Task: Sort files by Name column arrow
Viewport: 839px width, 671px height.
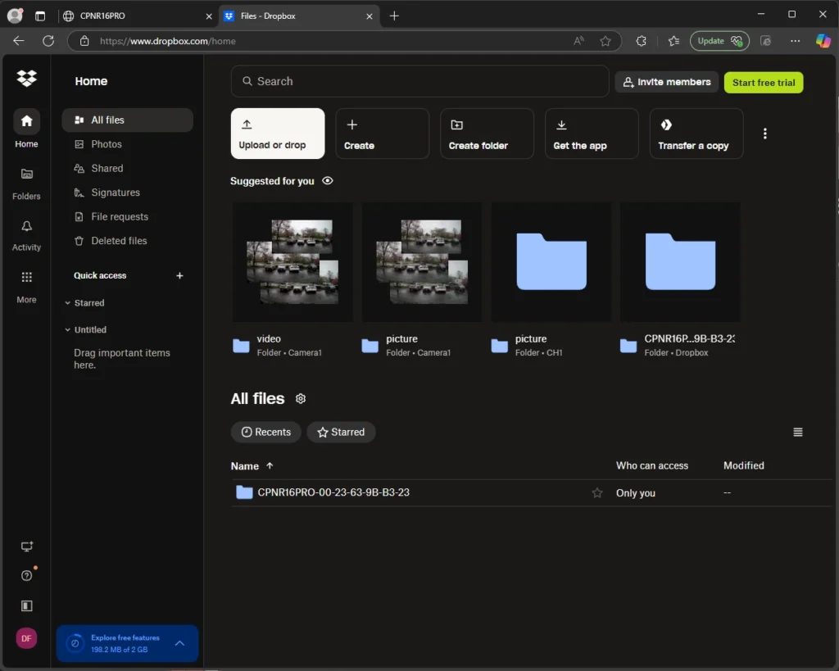Action: [x=270, y=466]
